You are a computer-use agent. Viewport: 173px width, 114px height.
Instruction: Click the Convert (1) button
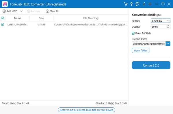click(x=151, y=65)
